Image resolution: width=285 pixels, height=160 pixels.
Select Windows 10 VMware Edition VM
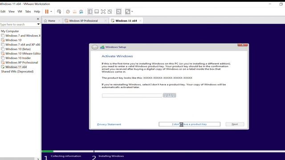click(21, 53)
